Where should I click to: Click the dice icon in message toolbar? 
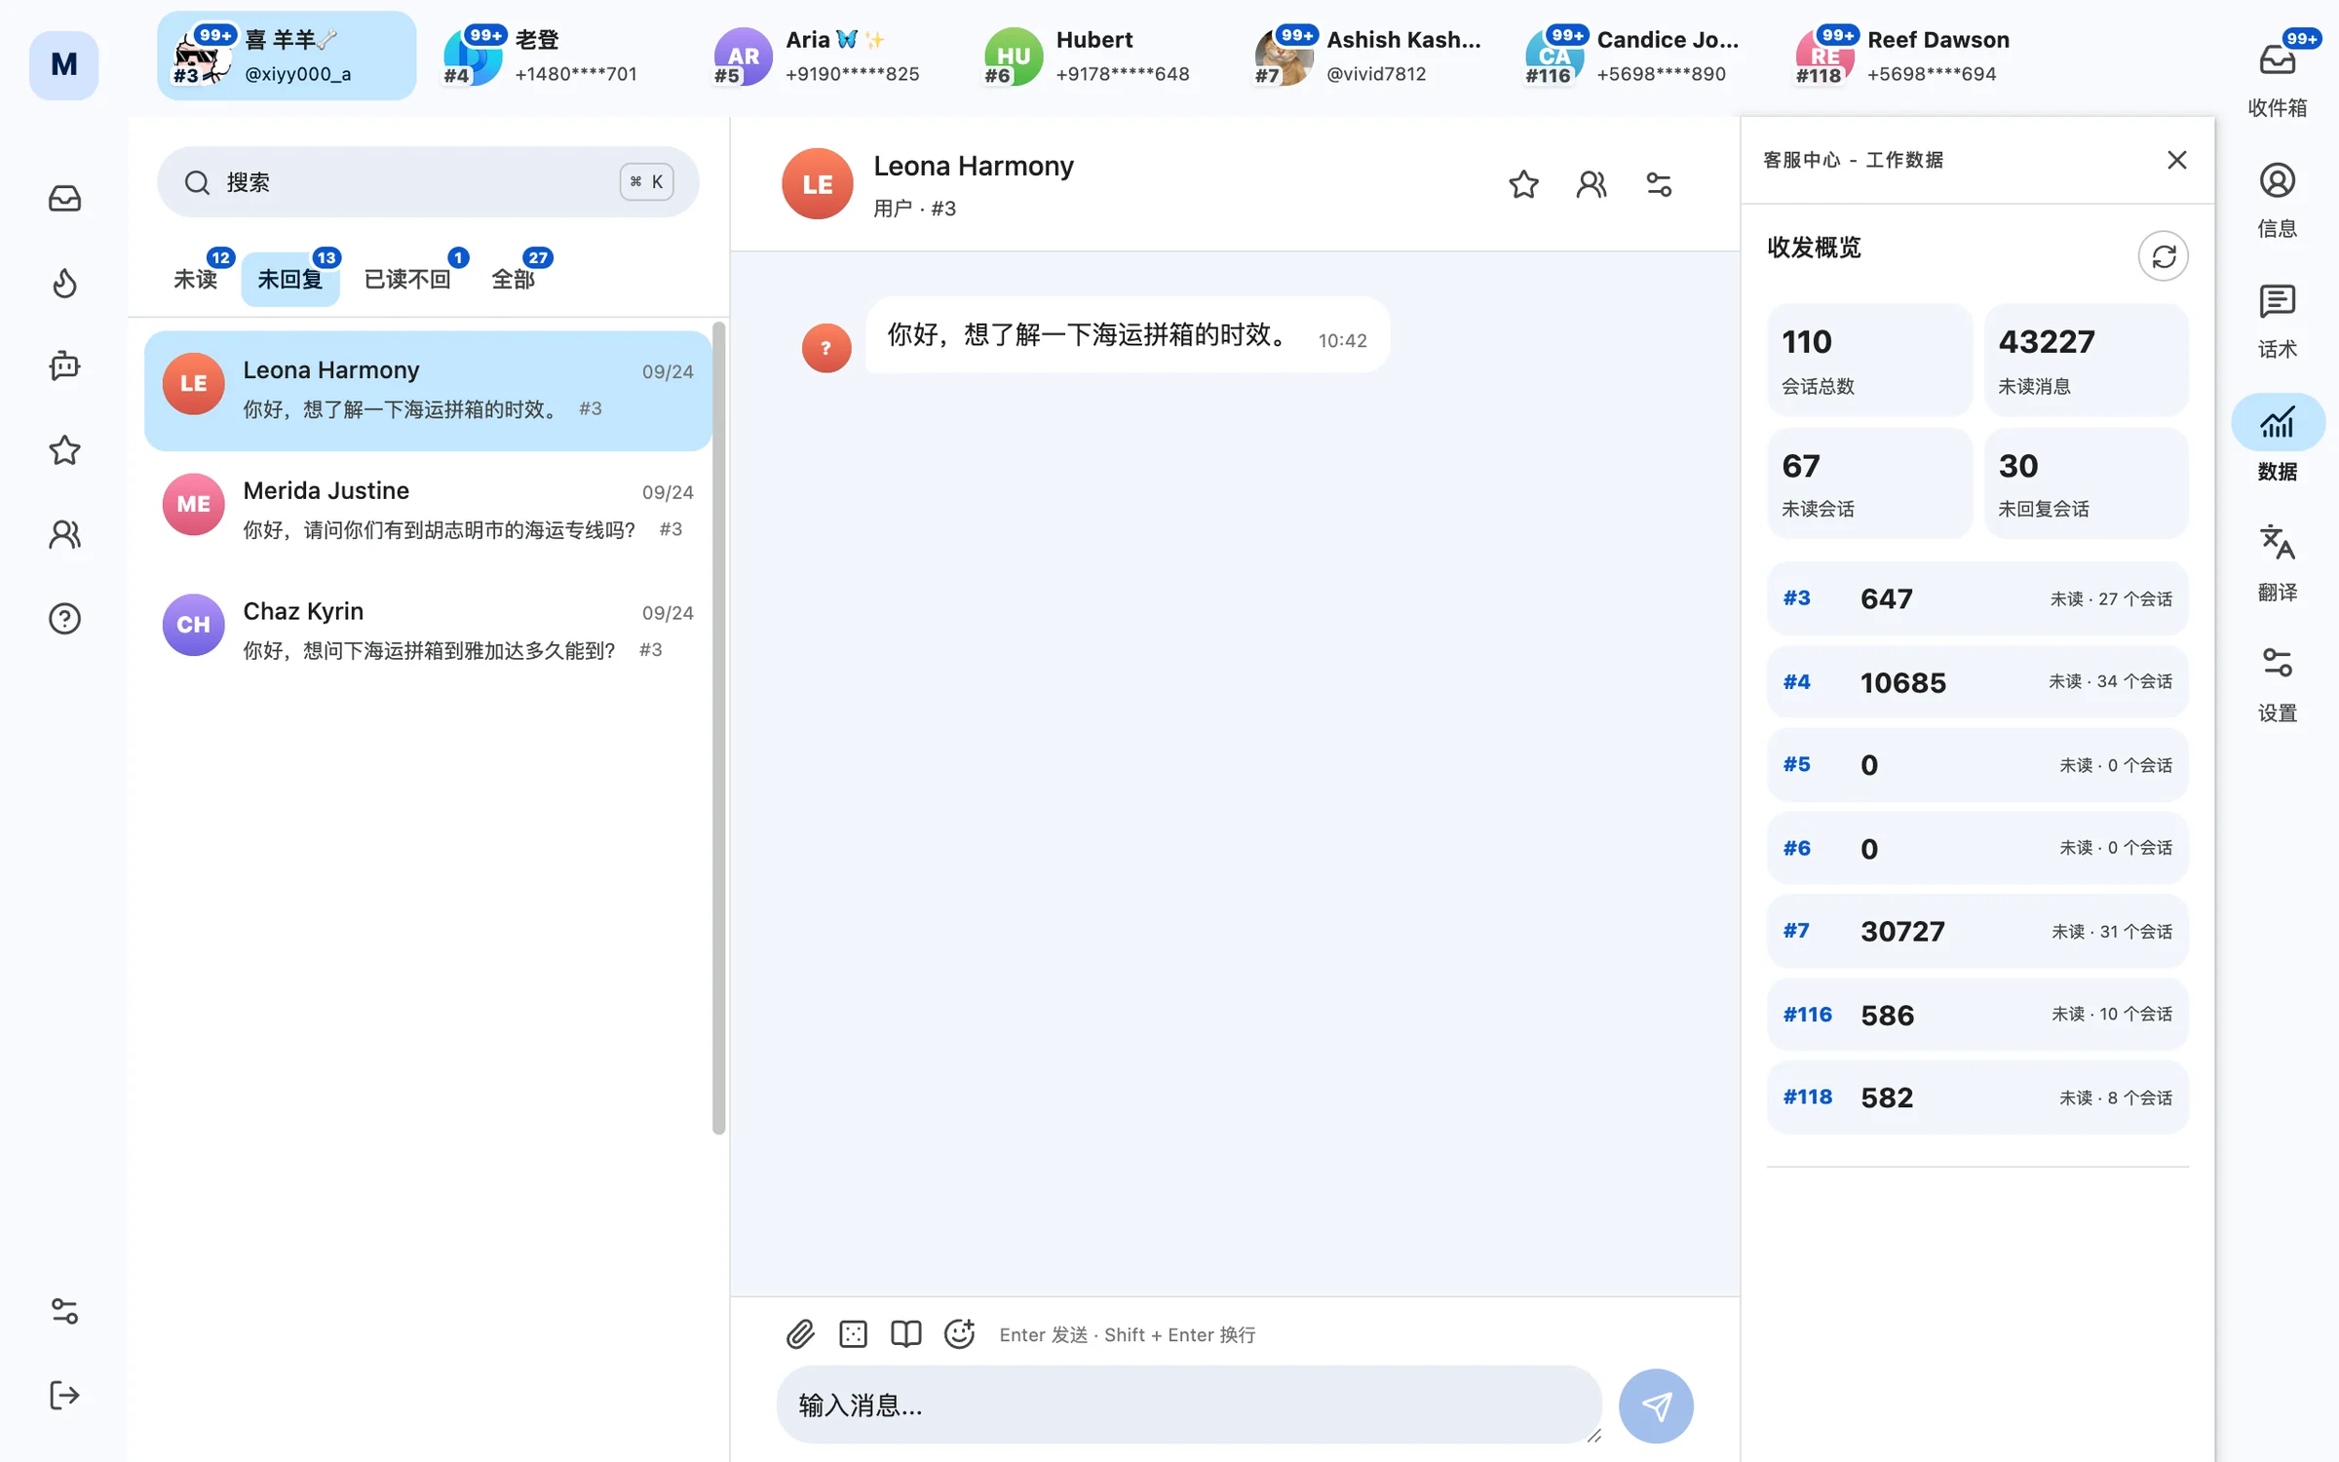(853, 1333)
